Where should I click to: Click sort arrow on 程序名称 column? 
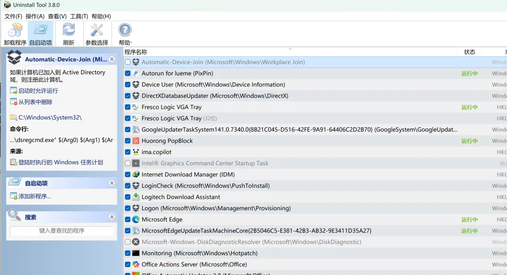tap(291, 49)
